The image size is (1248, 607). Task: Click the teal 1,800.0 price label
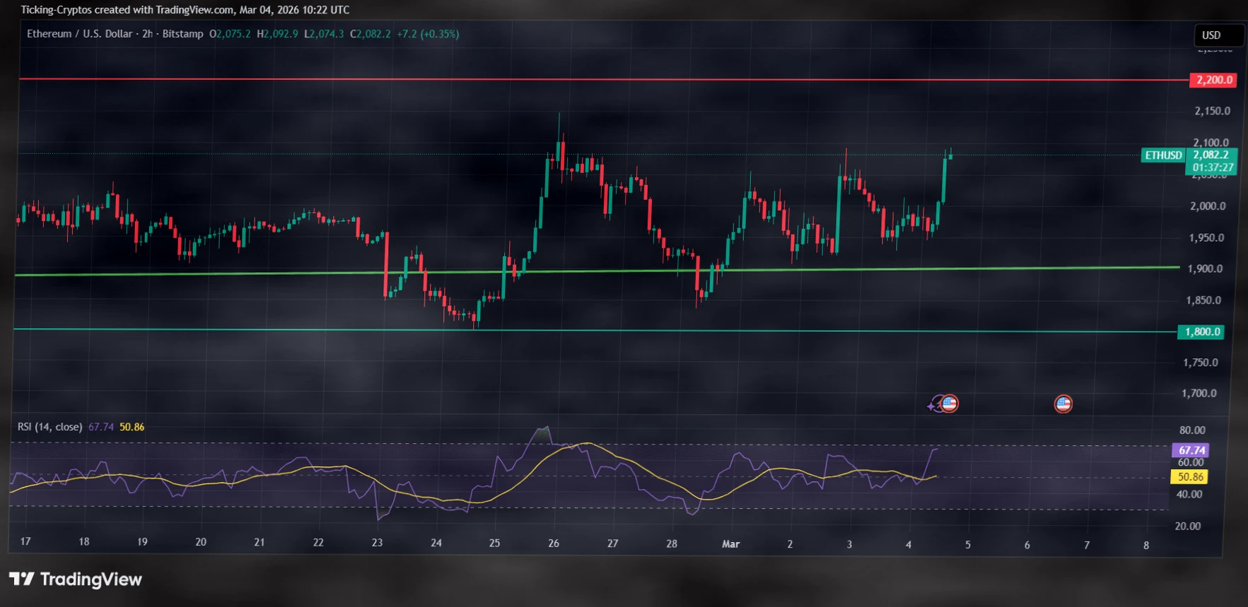(x=1202, y=331)
